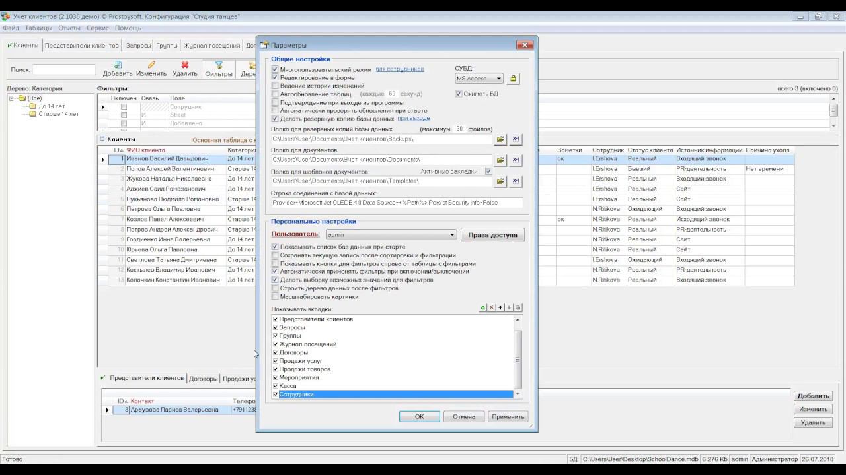Follow the 'при выходе' link

(414, 119)
